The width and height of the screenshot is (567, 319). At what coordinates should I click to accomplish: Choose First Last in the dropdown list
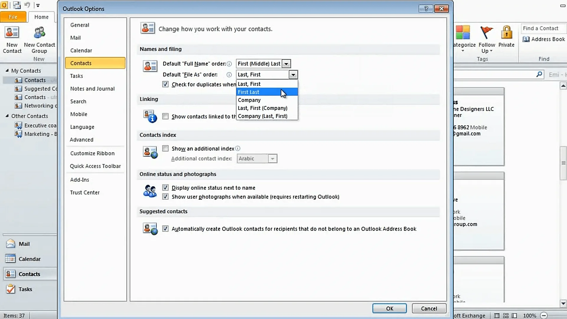[x=267, y=92]
